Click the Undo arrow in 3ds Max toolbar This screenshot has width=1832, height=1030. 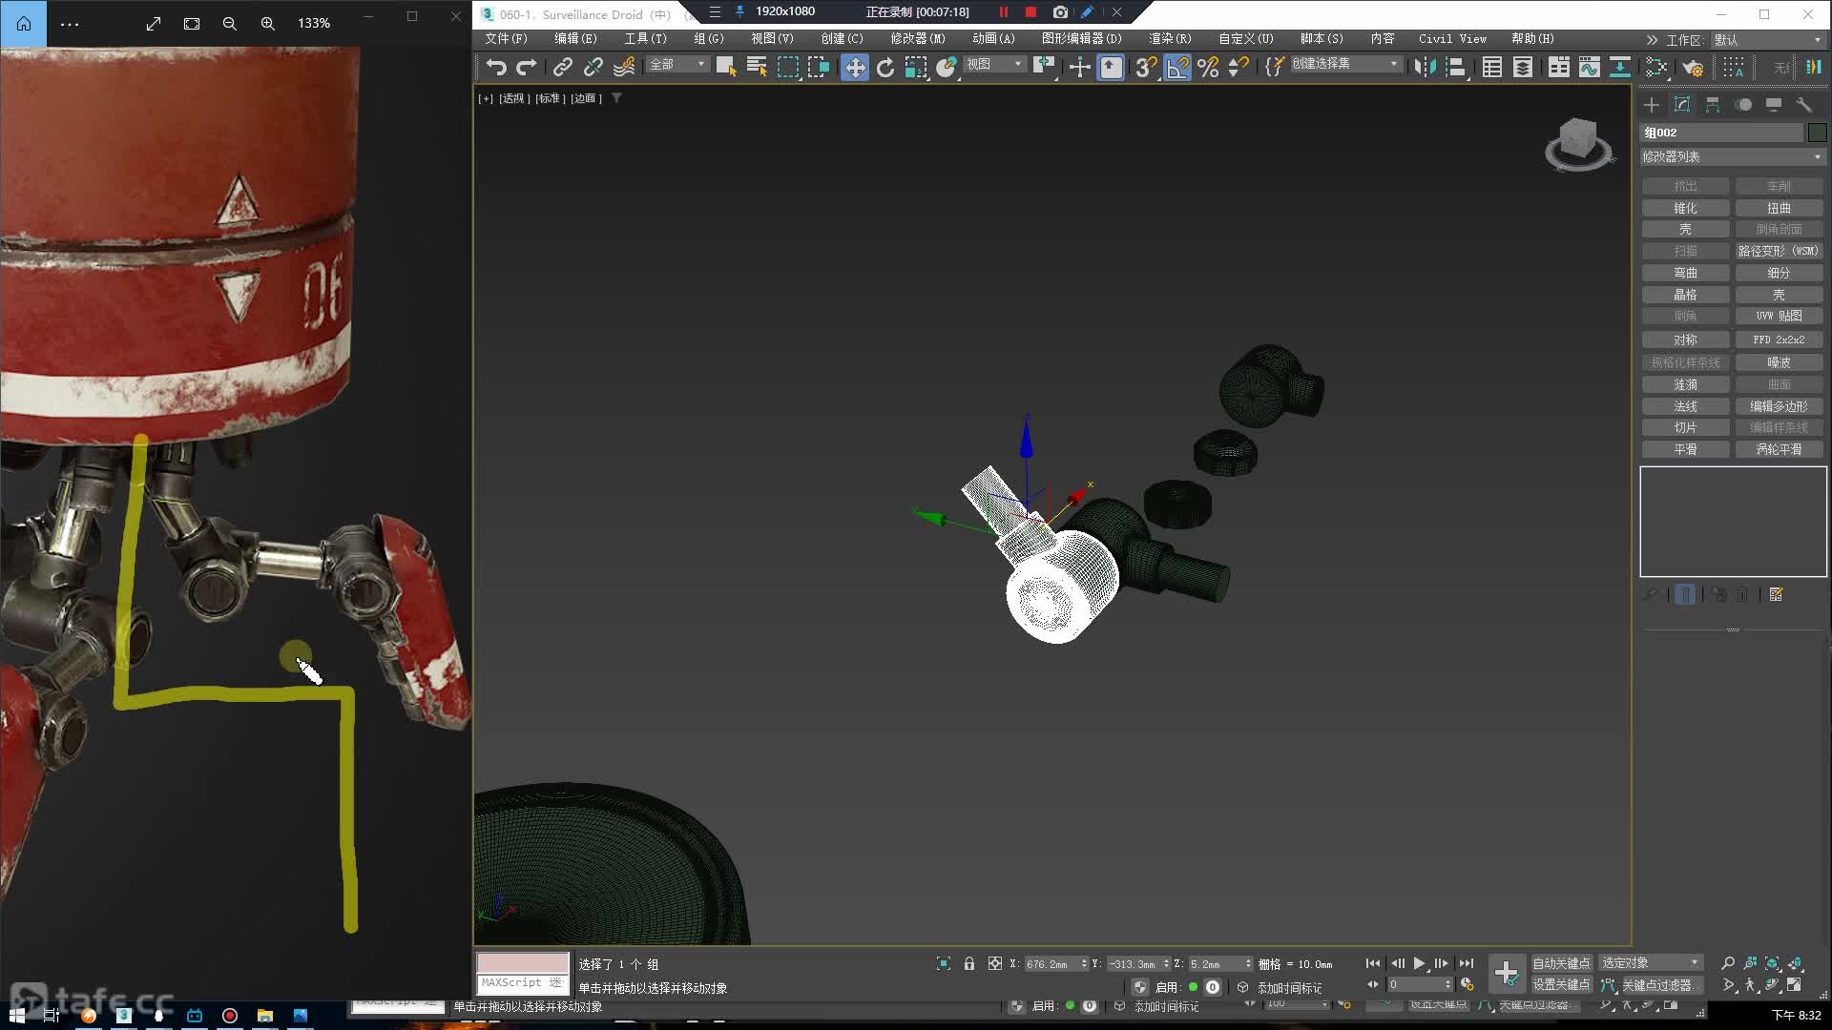pyautogui.click(x=495, y=67)
